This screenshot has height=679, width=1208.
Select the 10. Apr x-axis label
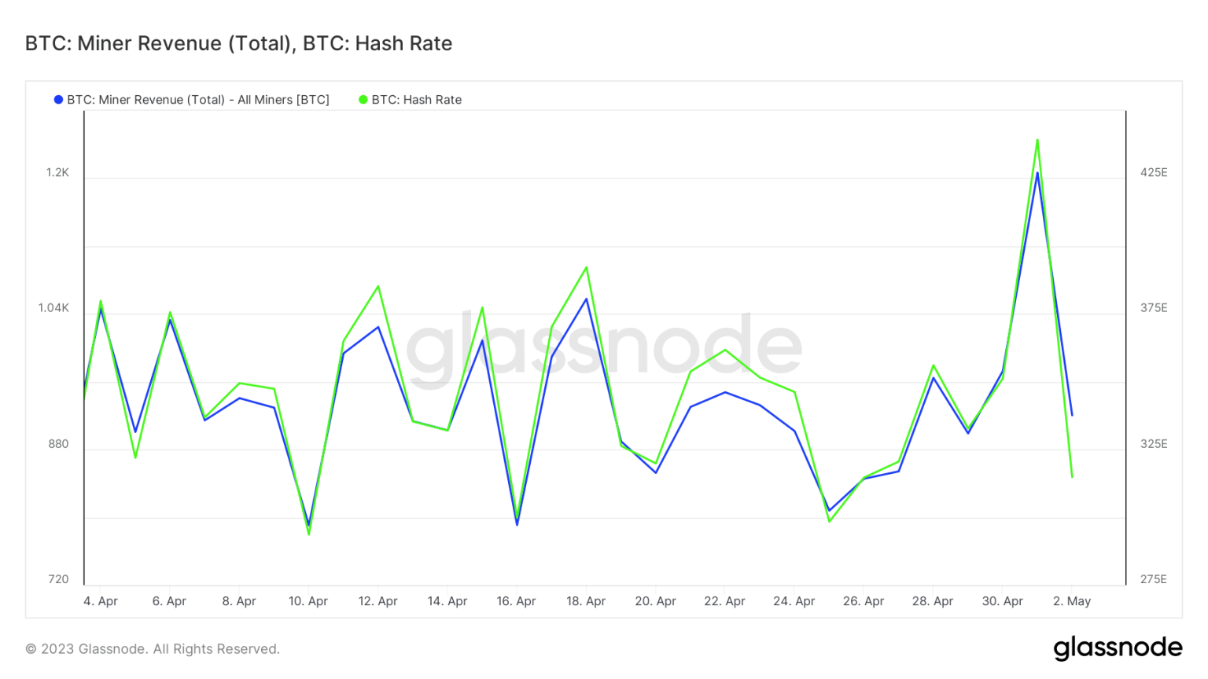point(308,601)
